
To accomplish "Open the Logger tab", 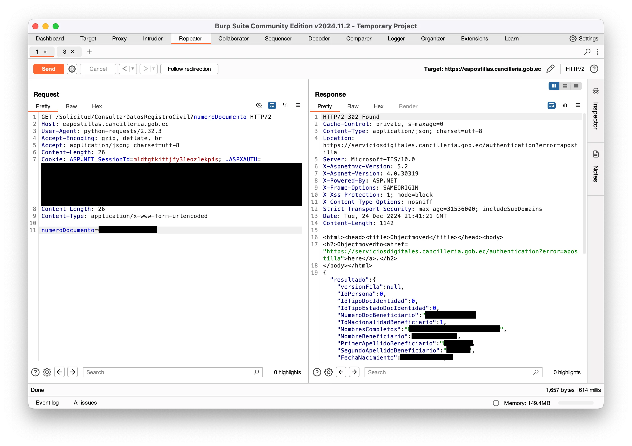I will 396,38.
